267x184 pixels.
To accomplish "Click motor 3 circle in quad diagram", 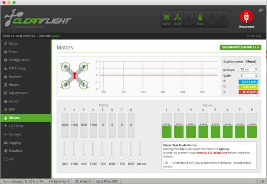I will click(65, 84).
